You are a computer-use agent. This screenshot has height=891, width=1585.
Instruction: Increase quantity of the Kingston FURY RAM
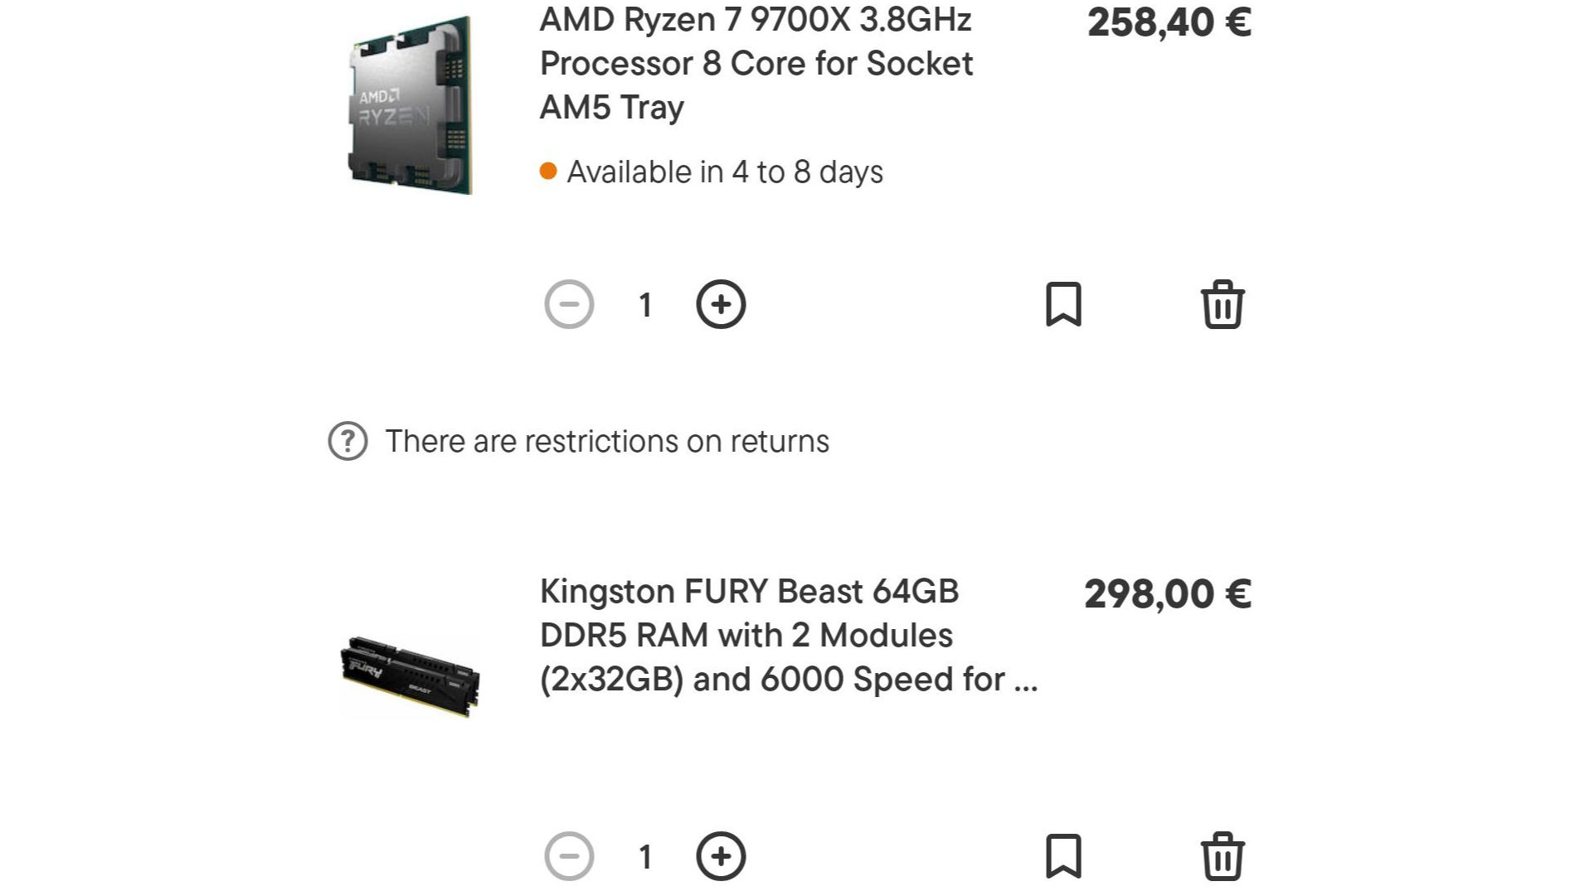coord(721,856)
